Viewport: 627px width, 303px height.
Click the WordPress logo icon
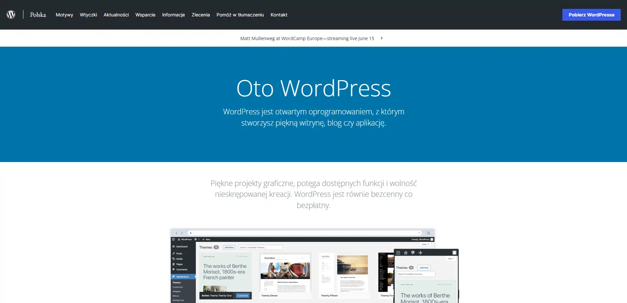tap(11, 14)
